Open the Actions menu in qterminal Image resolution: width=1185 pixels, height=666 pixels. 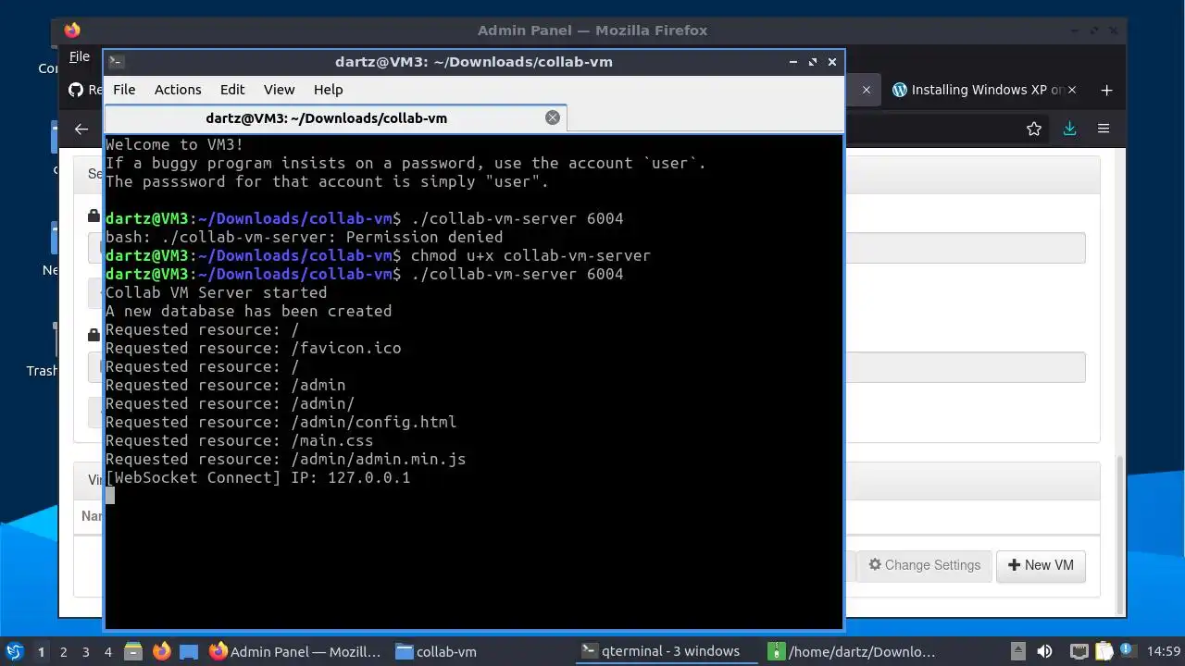click(178, 90)
